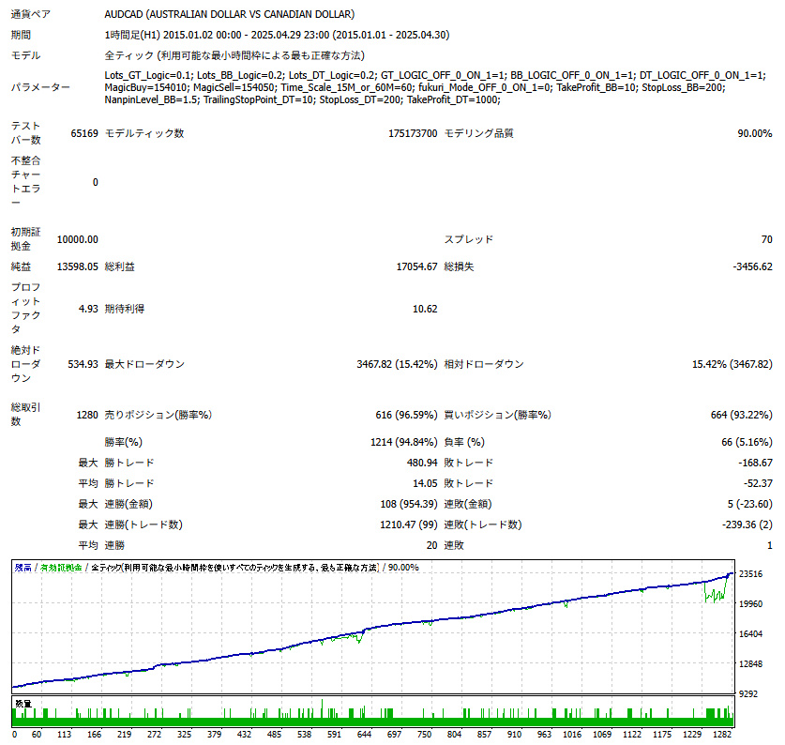Screen dimensions: 785x745
Task: Click x-axis trade number 1016
Action: [572, 734]
